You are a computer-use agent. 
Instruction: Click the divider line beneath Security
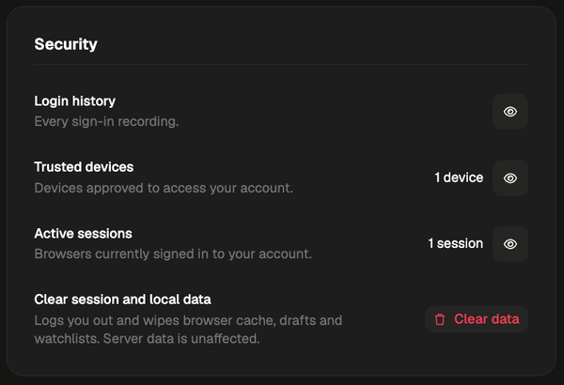click(281, 65)
